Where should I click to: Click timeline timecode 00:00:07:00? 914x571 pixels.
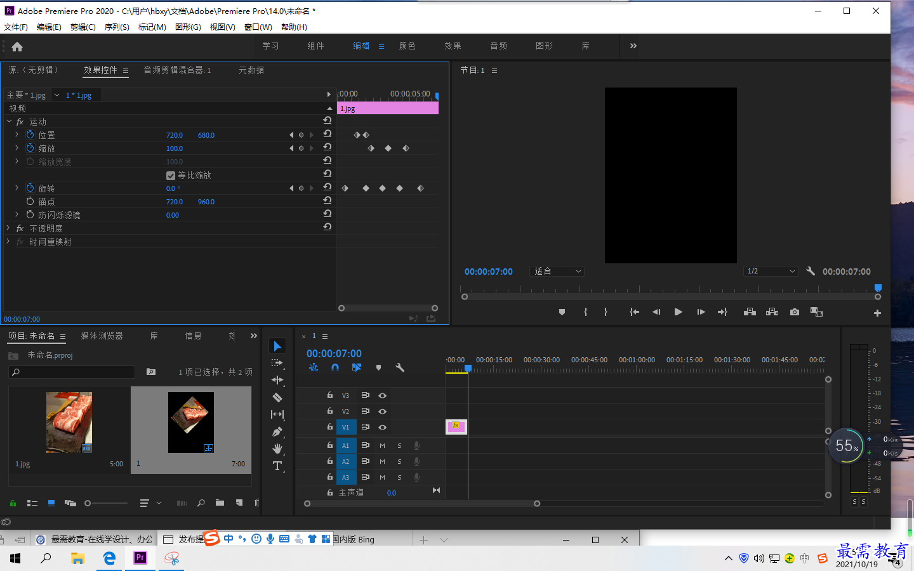(x=334, y=353)
